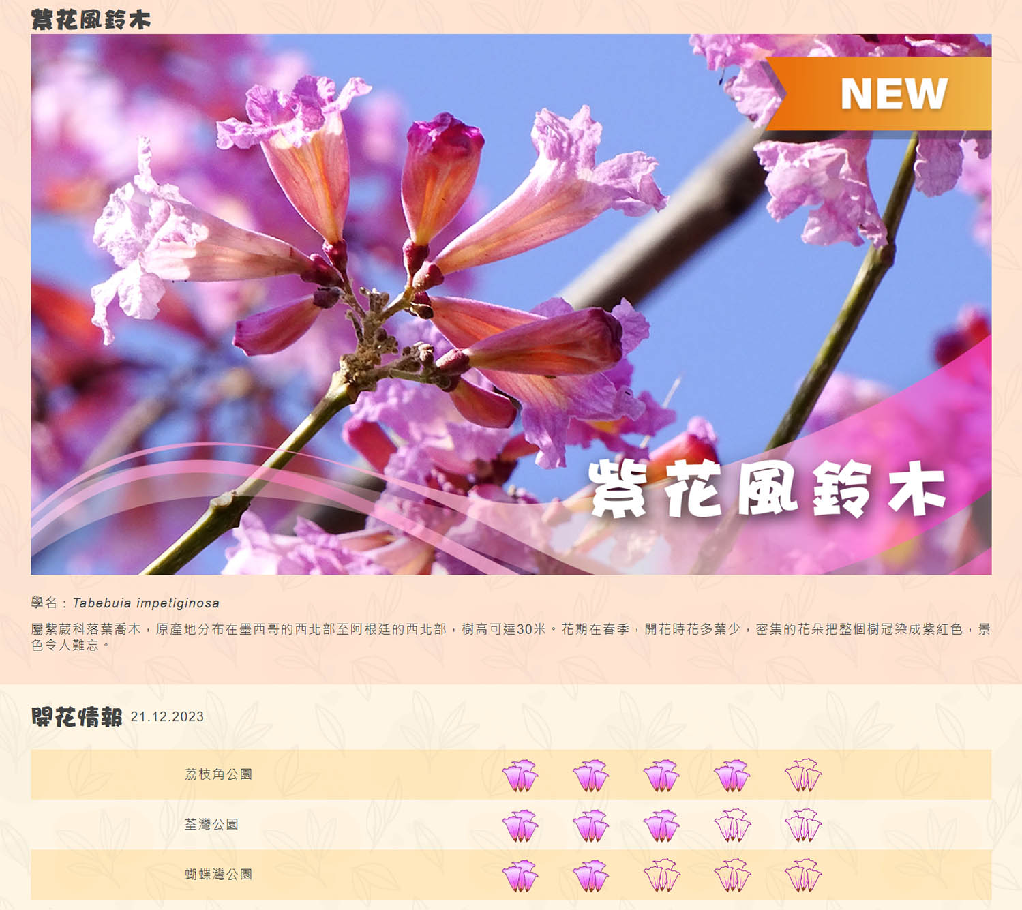Select third flower icon in 荃灣公園 row
Image resolution: width=1022 pixels, height=910 pixels.
coord(661,825)
